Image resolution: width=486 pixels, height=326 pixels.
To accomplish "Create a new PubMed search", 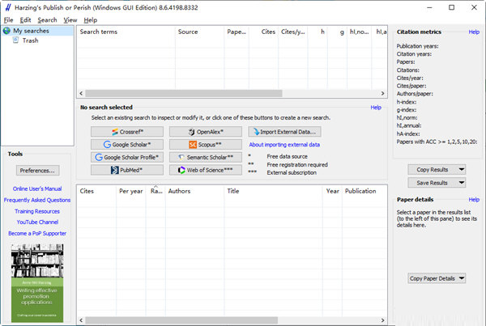I will [x=127, y=171].
